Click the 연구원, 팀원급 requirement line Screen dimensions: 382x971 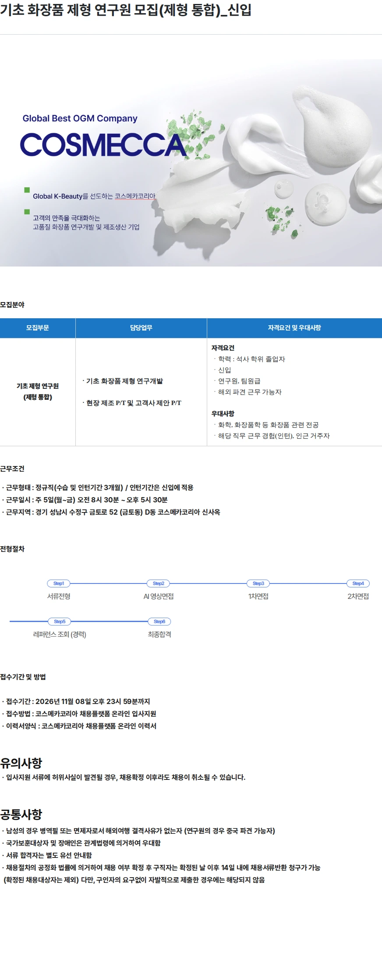point(237,381)
